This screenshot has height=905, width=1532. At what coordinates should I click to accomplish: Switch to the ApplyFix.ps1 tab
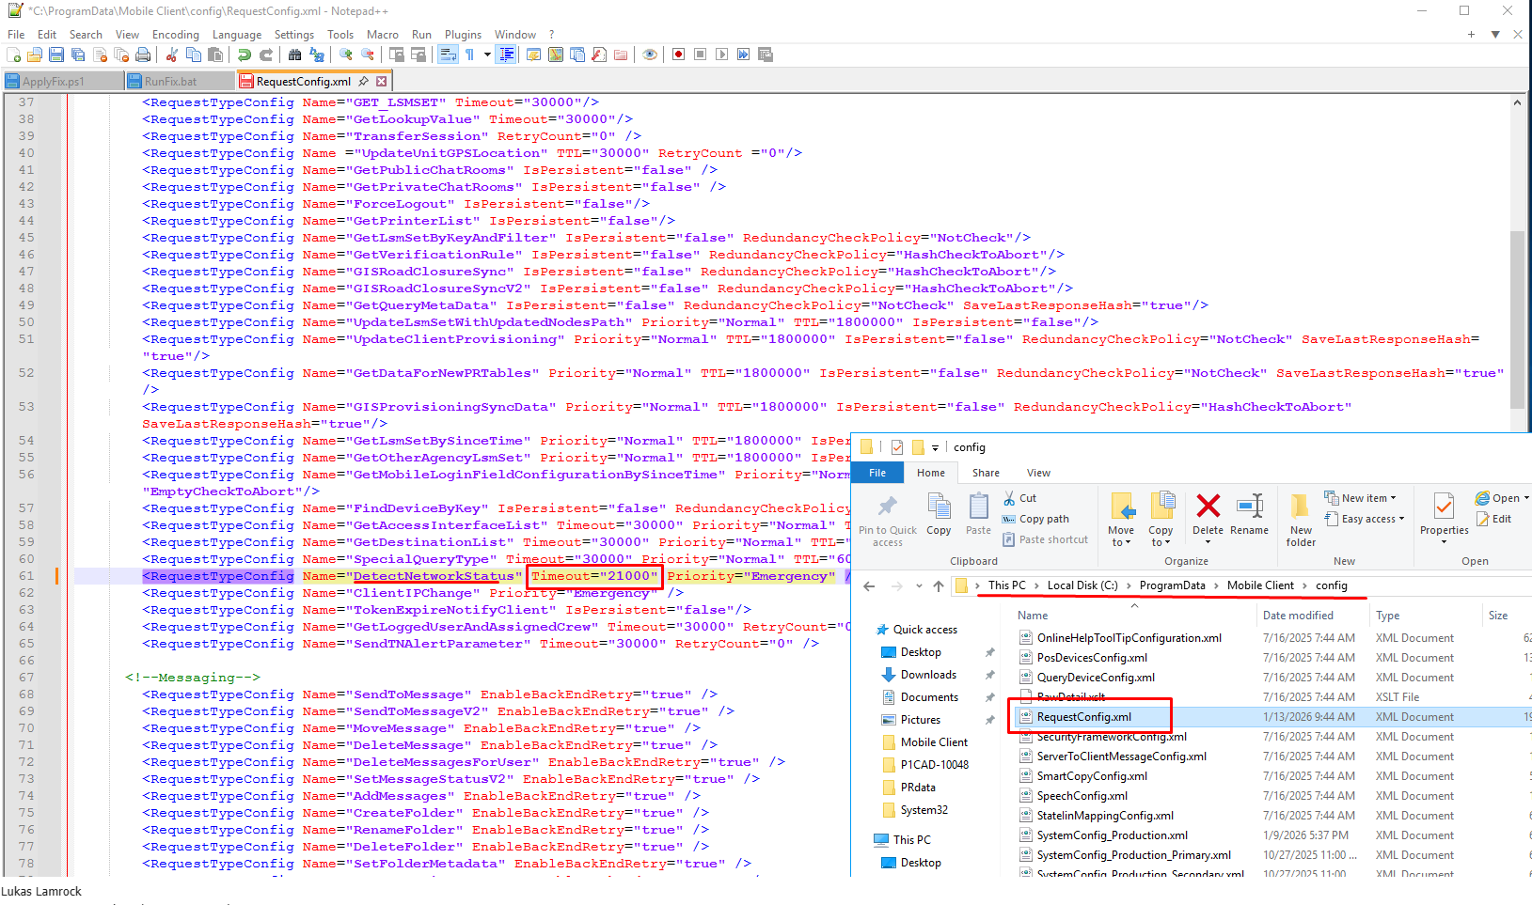(53, 82)
